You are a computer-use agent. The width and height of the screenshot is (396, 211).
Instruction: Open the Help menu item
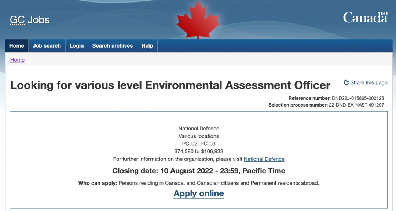(147, 46)
